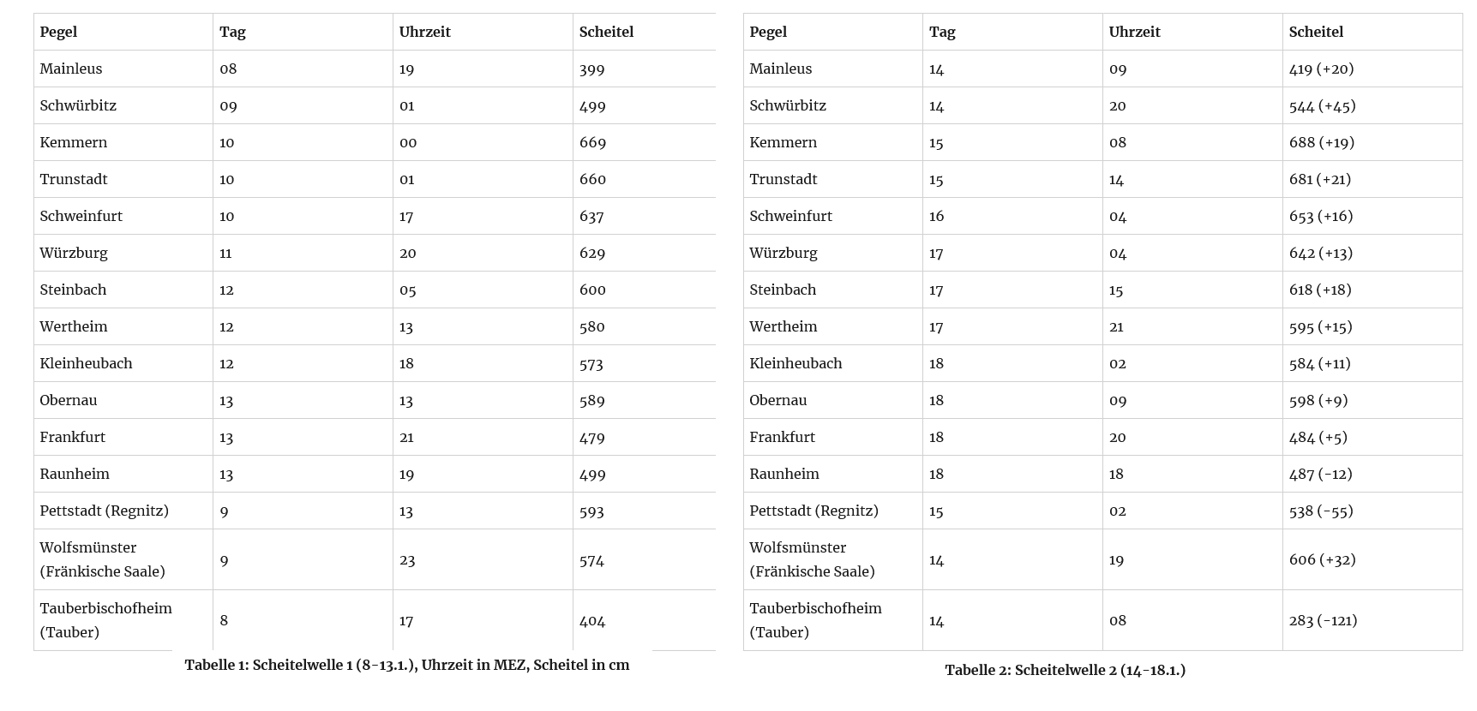Click the 404 Scheitel value
The image size is (1477, 711).
(592, 620)
